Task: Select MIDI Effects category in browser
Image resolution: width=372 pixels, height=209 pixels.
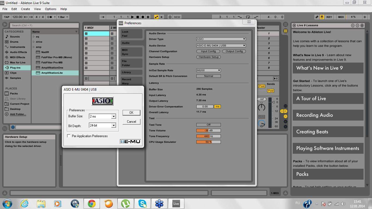Action: 17,57
